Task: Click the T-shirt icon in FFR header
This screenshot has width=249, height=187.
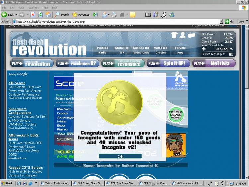Action: coord(174,35)
